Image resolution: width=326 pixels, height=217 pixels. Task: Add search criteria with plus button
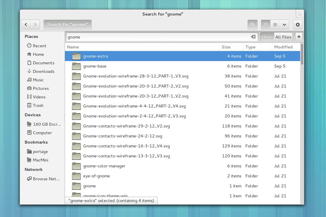point(299,37)
